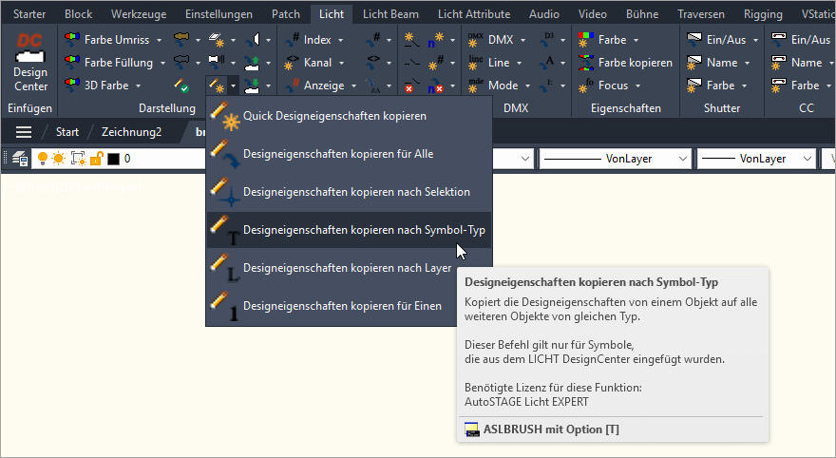Expand the Farbe Füllung dropdown arrow
This screenshot has width=836, height=458.
[162, 63]
